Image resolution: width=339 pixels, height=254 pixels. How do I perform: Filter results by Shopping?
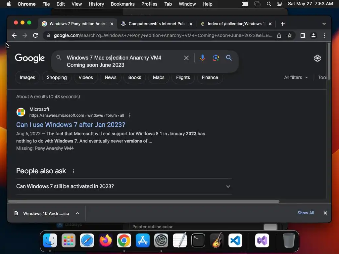click(x=57, y=77)
